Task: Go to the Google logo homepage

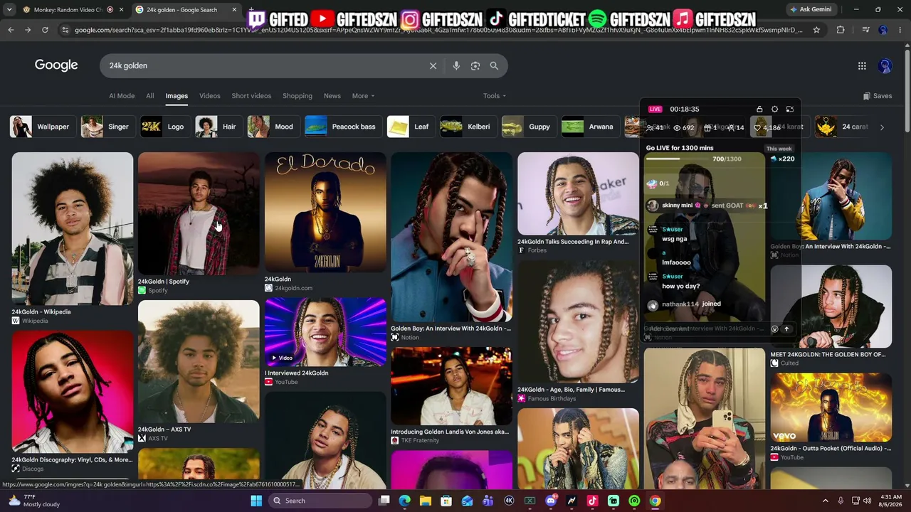Action: coord(56,65)
